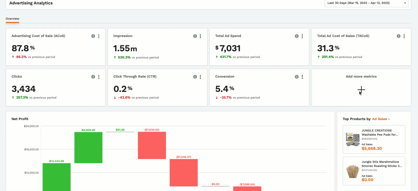
Task: Click info icon on Clicks card
Action: pos(93,77)
